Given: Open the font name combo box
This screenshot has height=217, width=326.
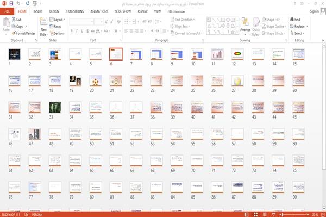Looking at the screenshot, I should click(x=81, y=22).
